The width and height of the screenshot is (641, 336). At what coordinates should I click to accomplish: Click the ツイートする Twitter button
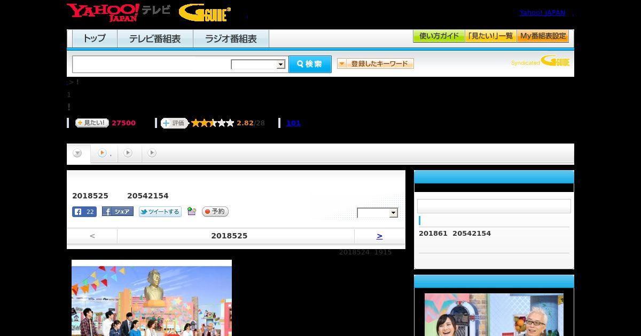point(160,212)
